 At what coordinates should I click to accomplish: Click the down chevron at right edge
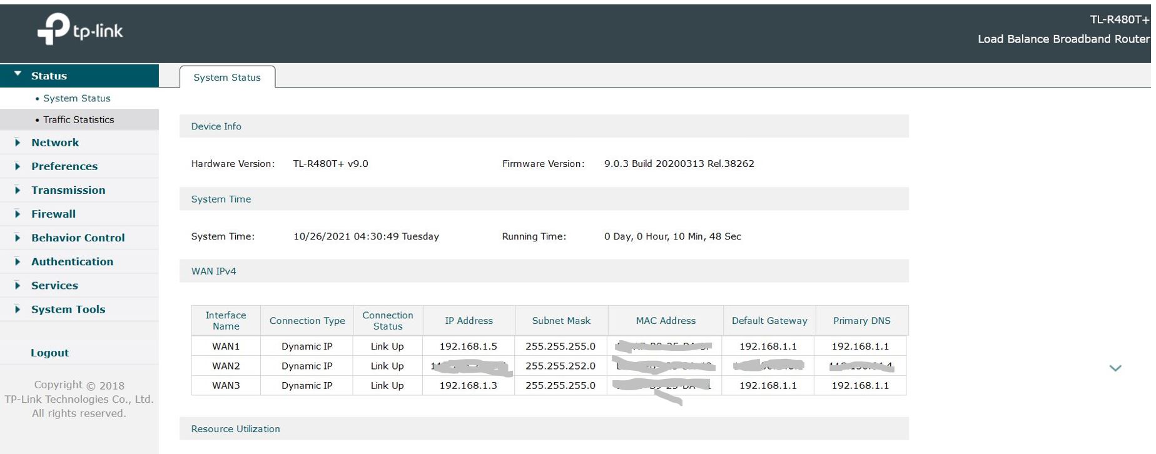(1115, 368)
